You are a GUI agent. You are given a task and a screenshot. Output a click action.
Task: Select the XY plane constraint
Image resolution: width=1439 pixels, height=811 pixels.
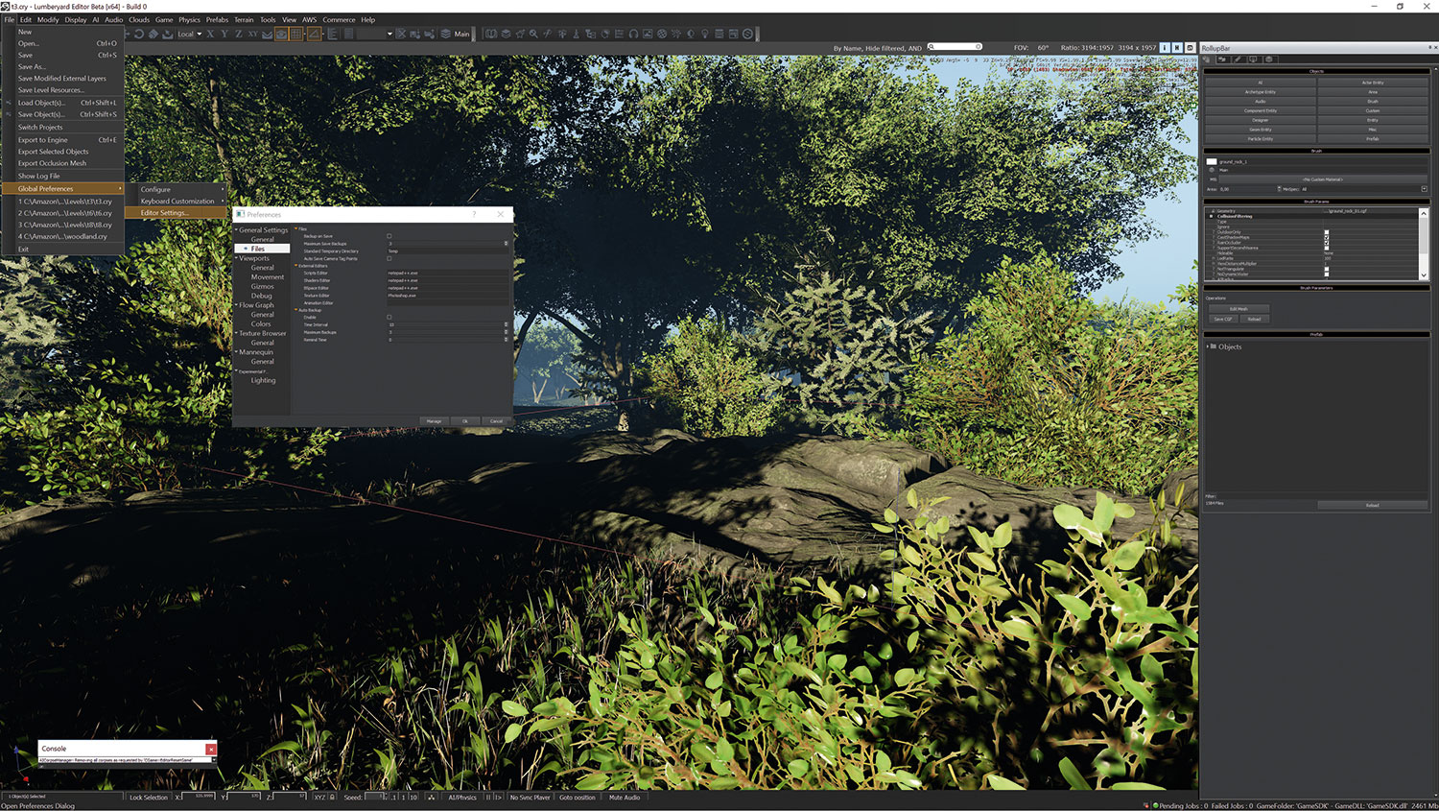[253, 34]
